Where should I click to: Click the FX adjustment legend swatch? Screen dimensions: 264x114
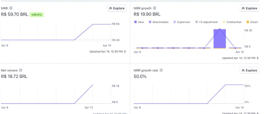point(197,22)
